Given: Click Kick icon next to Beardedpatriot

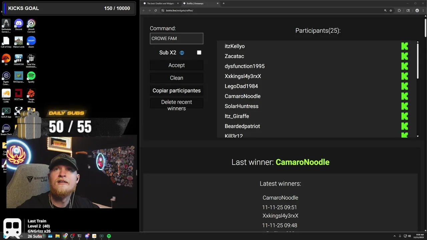Looking at the screenshot, I should pos(405,126).
